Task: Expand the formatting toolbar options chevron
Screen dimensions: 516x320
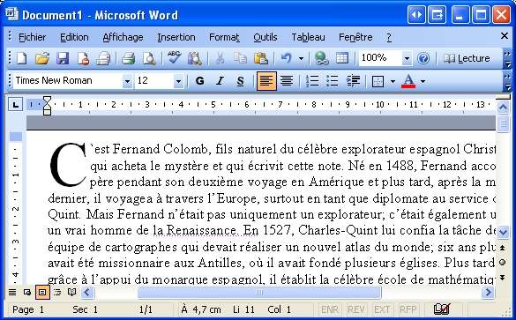Action: click(x=507, y=81)
